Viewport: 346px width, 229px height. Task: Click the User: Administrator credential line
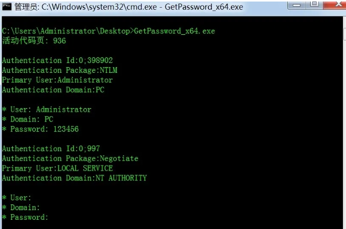pos(47,109)
